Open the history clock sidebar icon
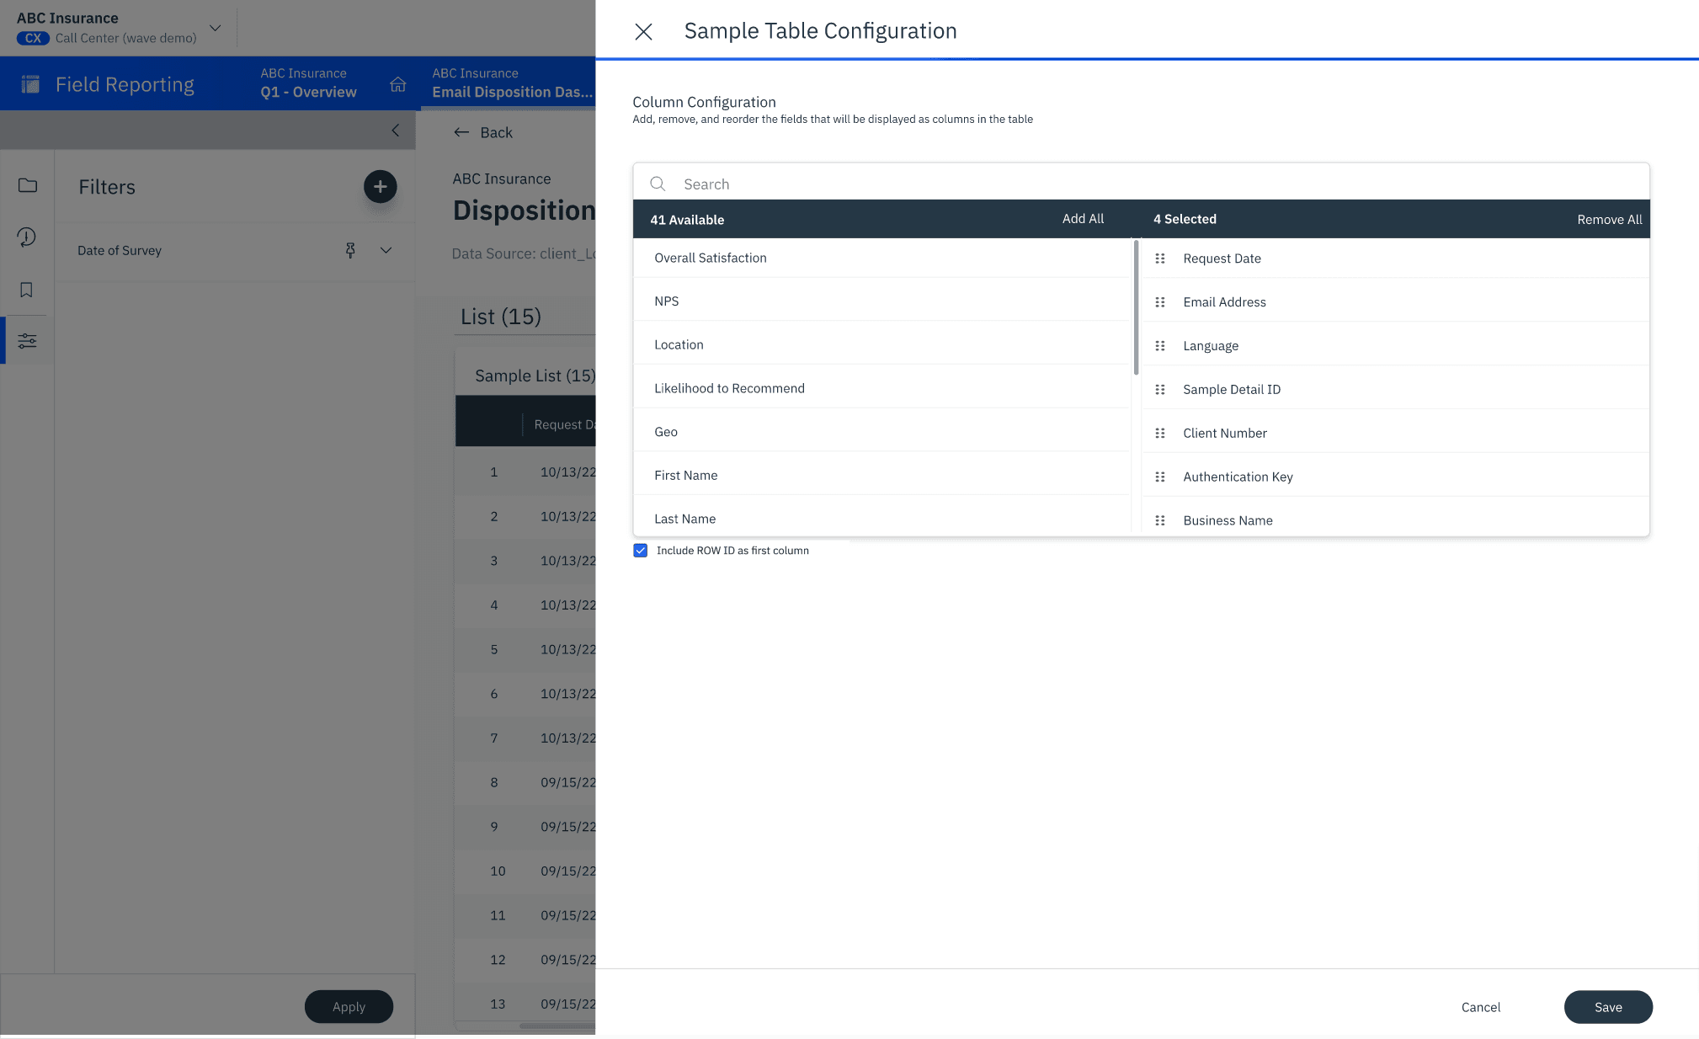This screenshot has height=1039, width=1699. pos(27,237)
